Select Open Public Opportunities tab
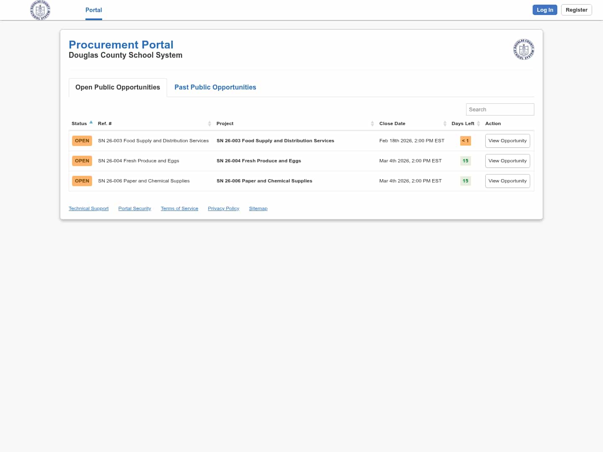 [x=118, y=87]
